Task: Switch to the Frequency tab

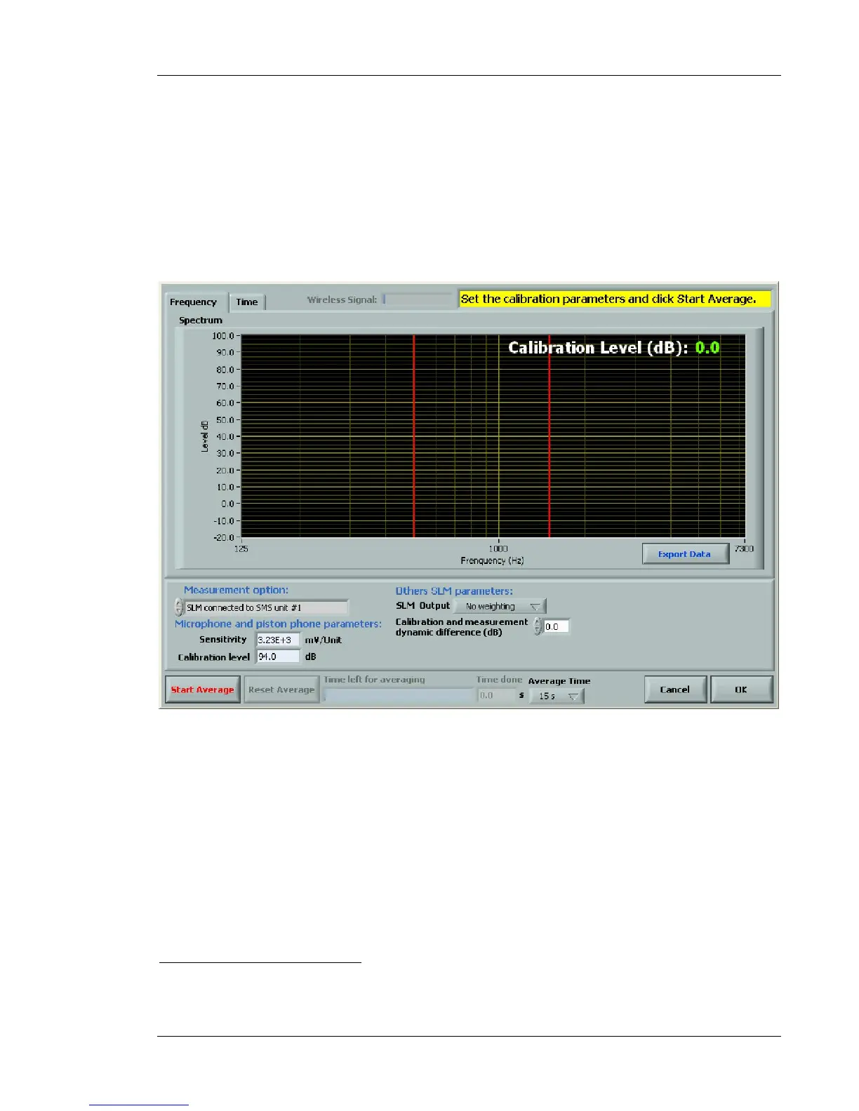Action: point(194,302)
